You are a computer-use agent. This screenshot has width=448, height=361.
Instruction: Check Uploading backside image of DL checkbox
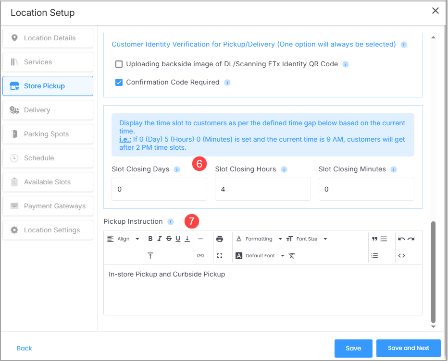(119, 64)
